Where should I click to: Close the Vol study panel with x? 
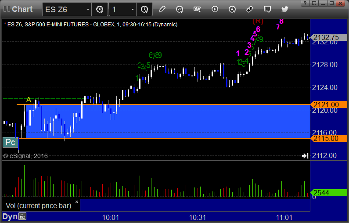77,202
